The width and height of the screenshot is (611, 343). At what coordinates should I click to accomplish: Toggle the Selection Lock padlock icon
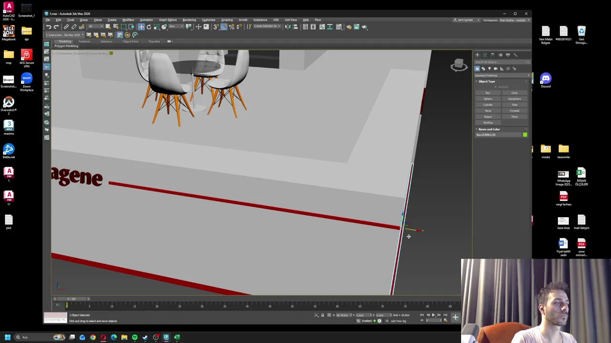pyautogui.click(x=322, y=315)
